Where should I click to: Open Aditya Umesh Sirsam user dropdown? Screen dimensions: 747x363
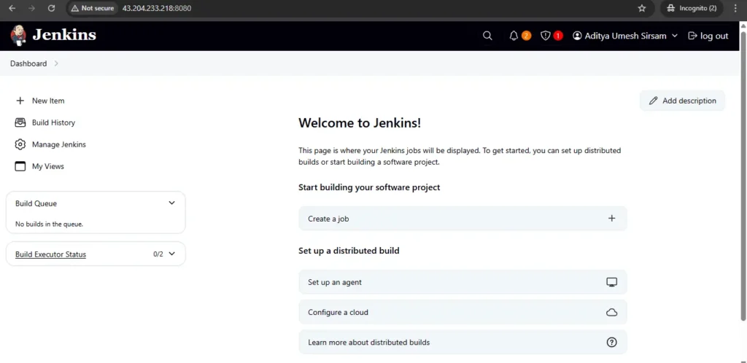(625, 36)
